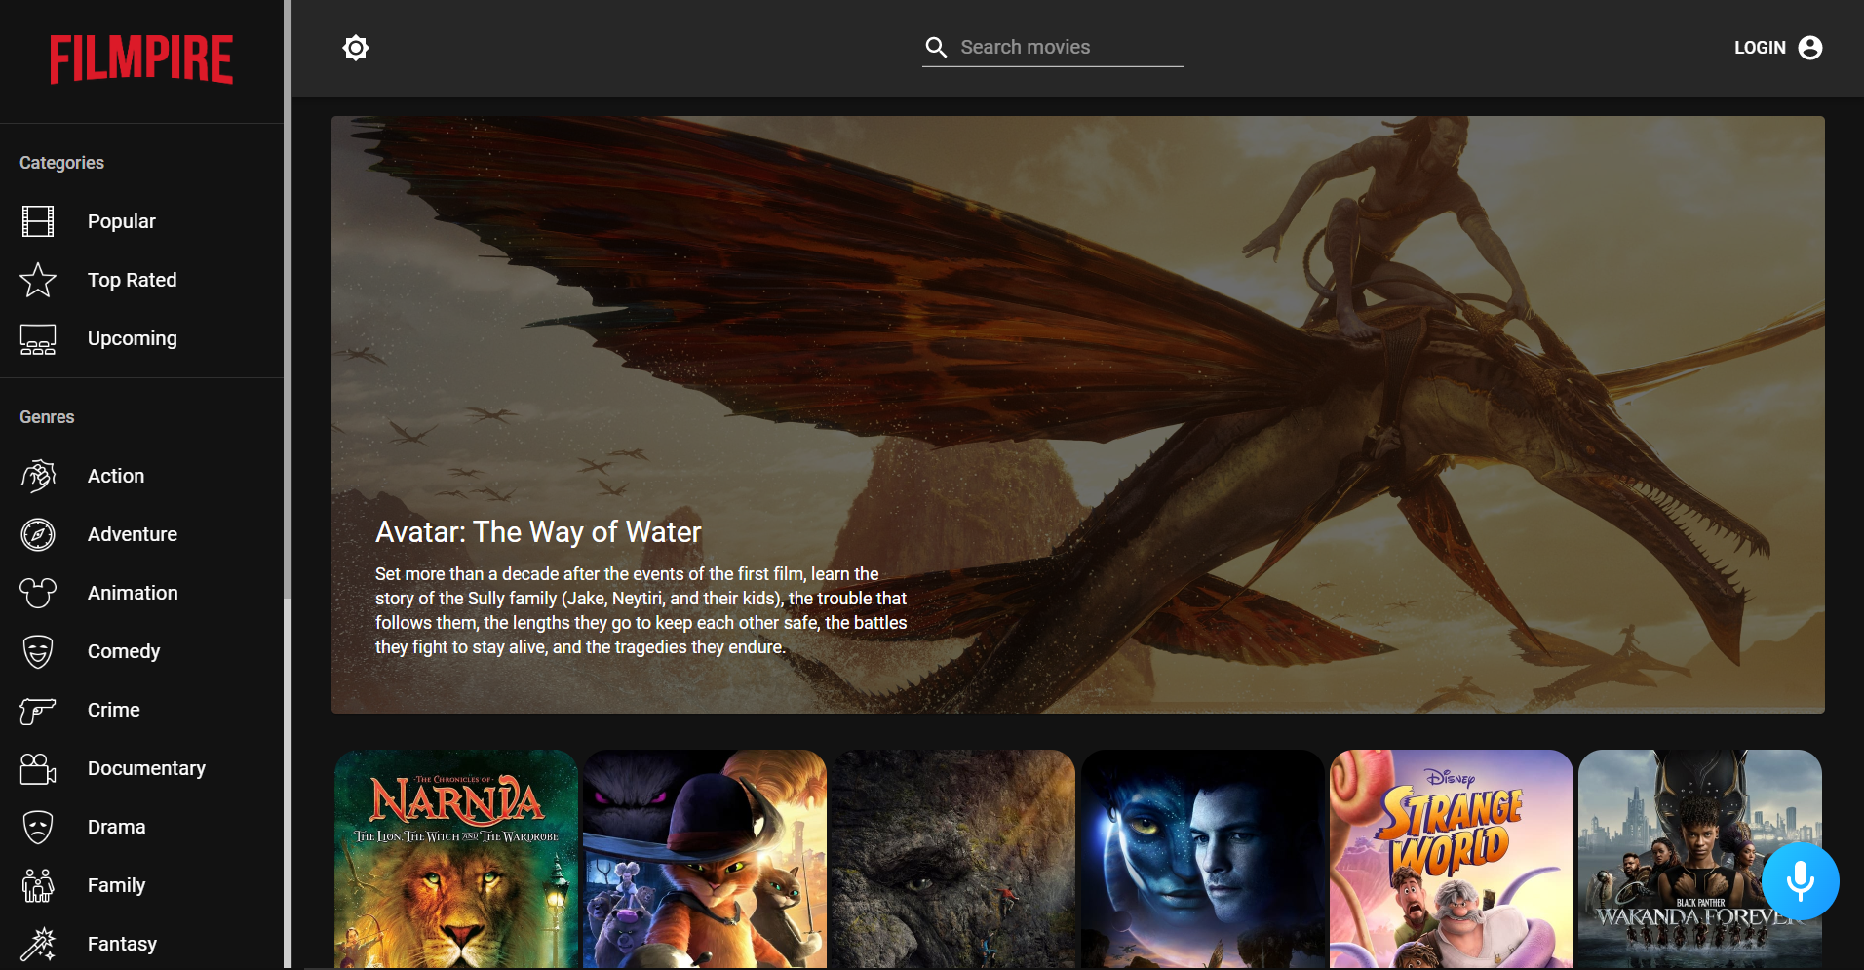Image resolution: width=1864 pixels, height=970 pixels.
Task: Open the Puss in Boots movie poster
Action: [x=705, y=859]
